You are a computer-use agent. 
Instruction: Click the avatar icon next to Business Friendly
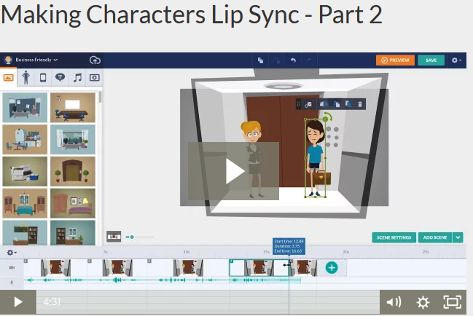(x=8, y=60)
